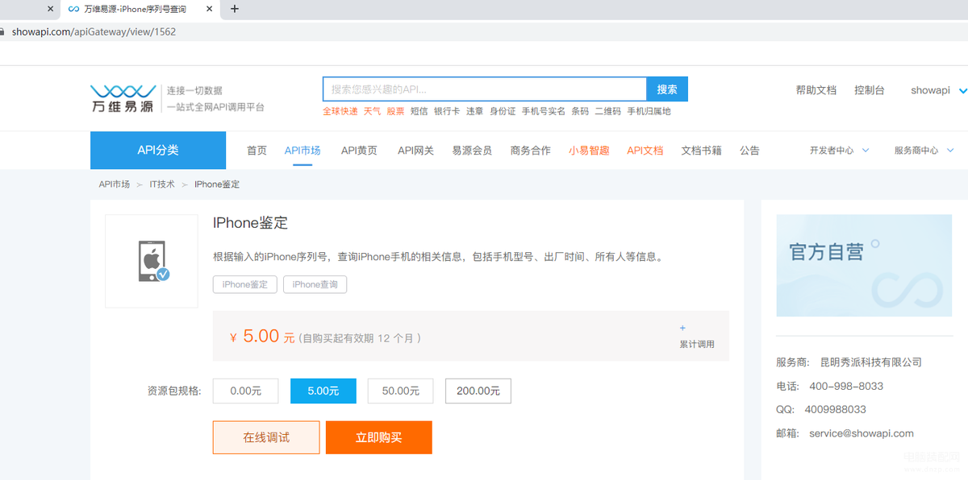Expand the 开发者中心 dropdown
Image resolution: width=968 pixels, height=480 pixels.
pyautogui.click(x=840, y=151)
